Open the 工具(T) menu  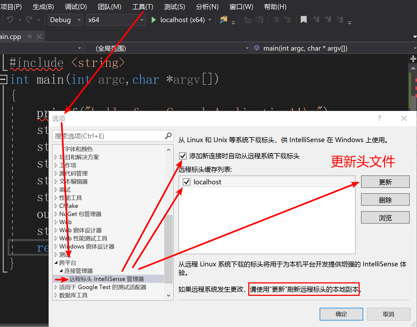click(143, 6)
